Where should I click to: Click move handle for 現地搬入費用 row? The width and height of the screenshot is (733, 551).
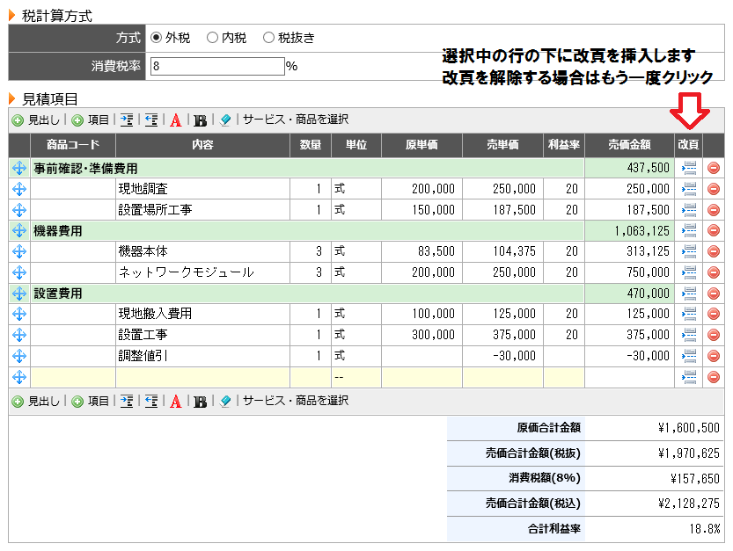click(x=19, y=314)
